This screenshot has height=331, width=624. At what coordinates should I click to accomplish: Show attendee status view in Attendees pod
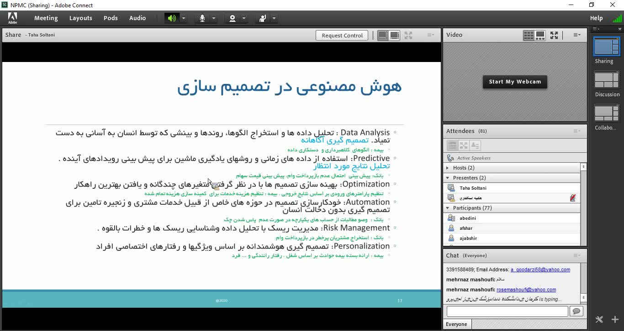475,145
